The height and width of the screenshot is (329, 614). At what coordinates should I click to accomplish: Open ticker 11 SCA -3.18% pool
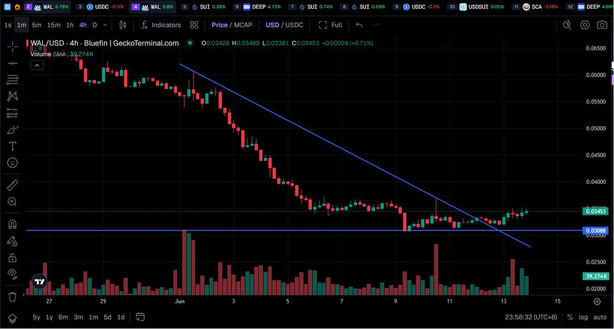point(536,7)
